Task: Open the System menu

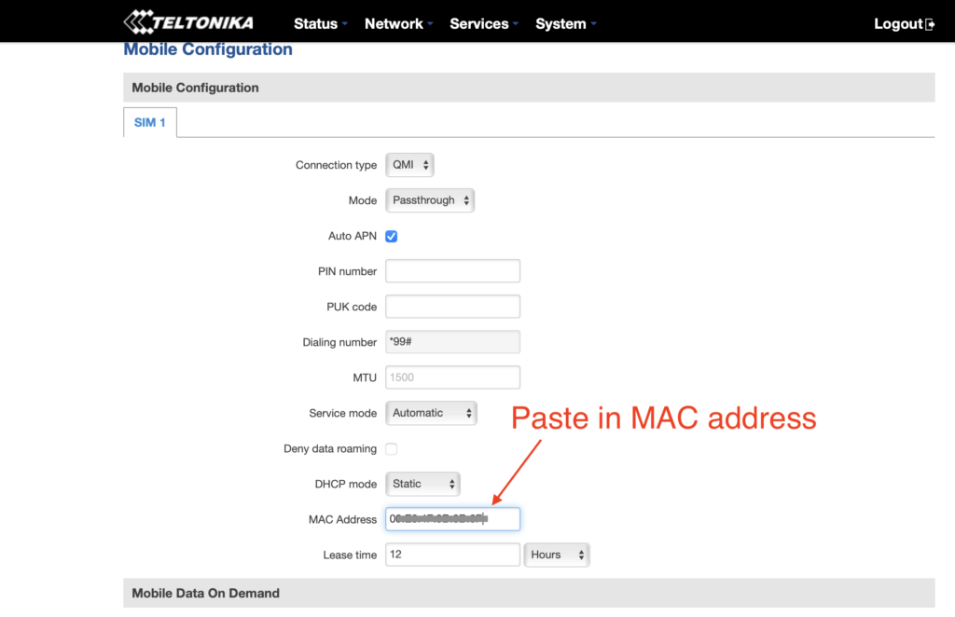Action: tap(565, 24)
